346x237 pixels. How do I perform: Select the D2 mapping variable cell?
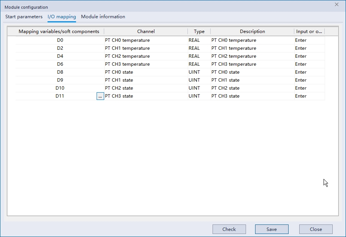tap(60, 48)
